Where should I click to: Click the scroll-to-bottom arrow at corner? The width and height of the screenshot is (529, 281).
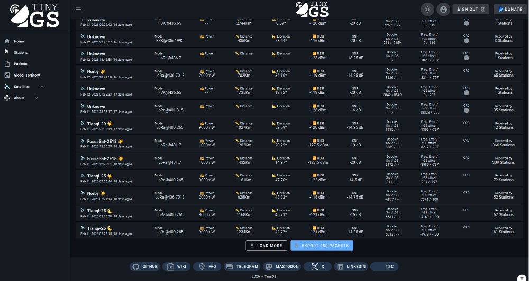[x=522, y=278]
